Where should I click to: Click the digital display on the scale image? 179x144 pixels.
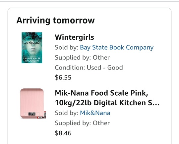click(32, 114)
